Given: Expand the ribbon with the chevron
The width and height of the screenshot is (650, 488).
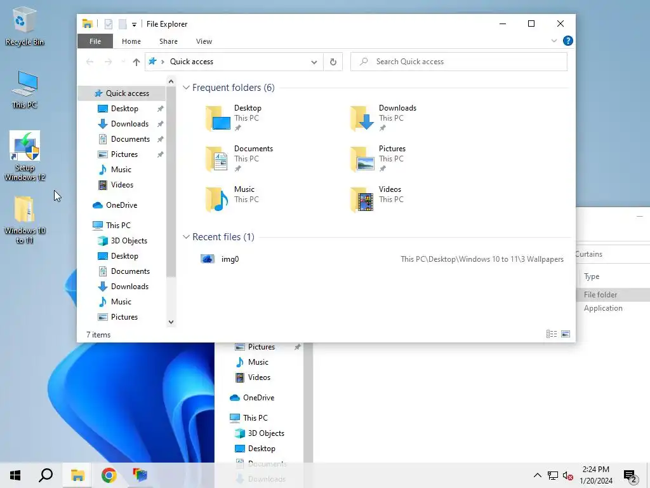Looking at the screenshot, I should 554,41.
